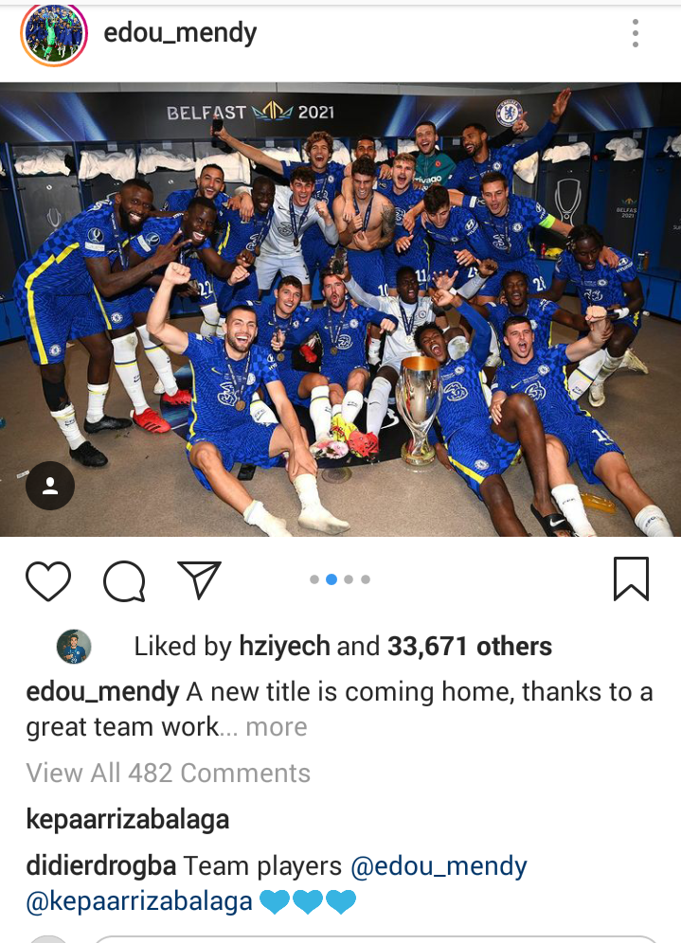Jump to first carousel dot
The width and height of the screenshot is (681, 943).
tap(314, 579)
